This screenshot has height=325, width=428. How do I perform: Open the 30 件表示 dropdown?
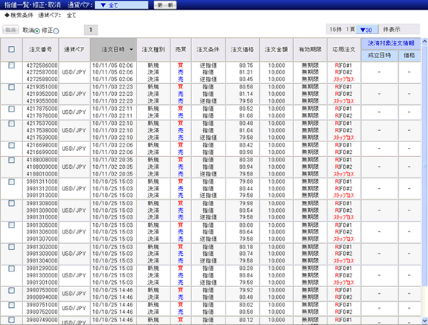pos(367,30)
